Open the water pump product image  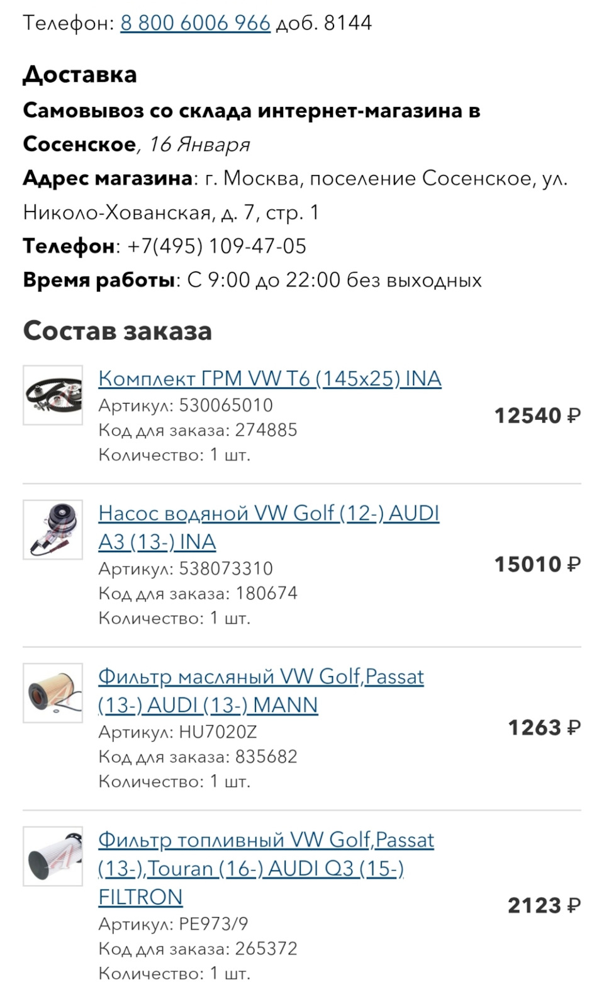53,529
